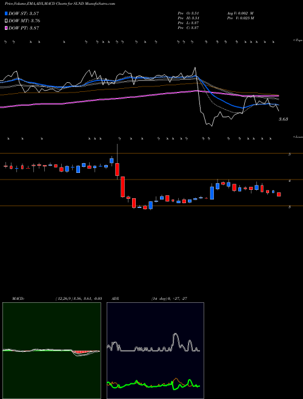Click the magenta DOW PT legend swatch
This screenshot has width=303, height=399.
click(6, 28)
